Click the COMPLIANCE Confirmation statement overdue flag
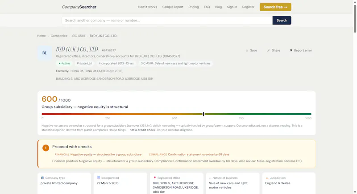The width and height of the screenshot is (357, 194). coord(189,154)
